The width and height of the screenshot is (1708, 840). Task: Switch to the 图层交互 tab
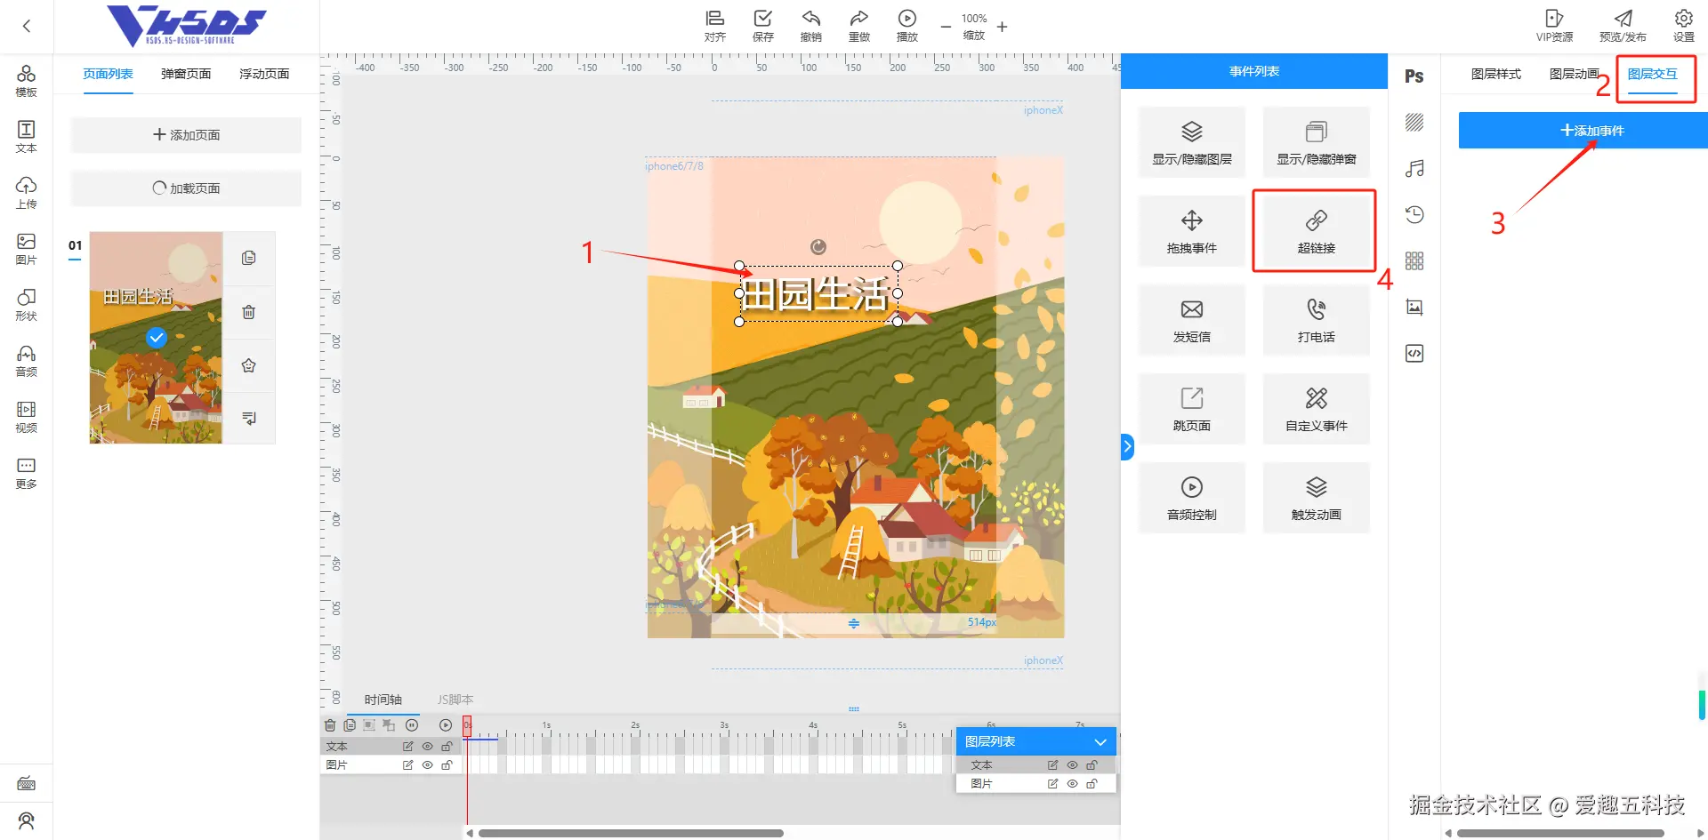pos(1653,74)
